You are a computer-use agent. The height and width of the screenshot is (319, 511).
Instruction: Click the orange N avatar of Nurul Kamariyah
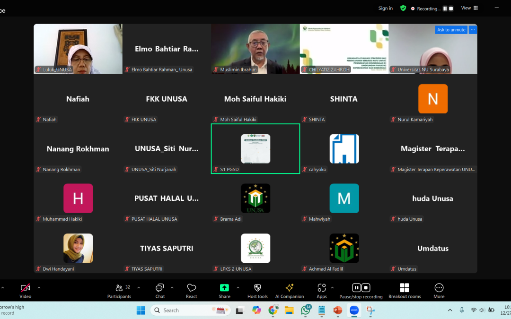pyautogui.click(x=433, y=99)
